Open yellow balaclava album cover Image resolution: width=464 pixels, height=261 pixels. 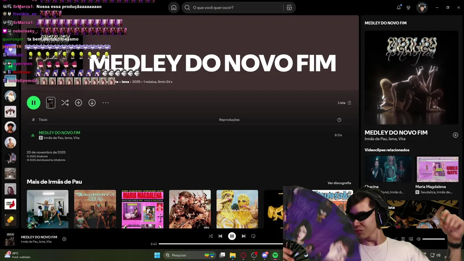237,209
